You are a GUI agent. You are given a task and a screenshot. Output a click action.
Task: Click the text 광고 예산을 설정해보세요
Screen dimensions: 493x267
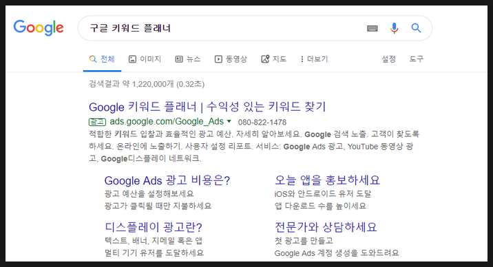tap(149, 193)
